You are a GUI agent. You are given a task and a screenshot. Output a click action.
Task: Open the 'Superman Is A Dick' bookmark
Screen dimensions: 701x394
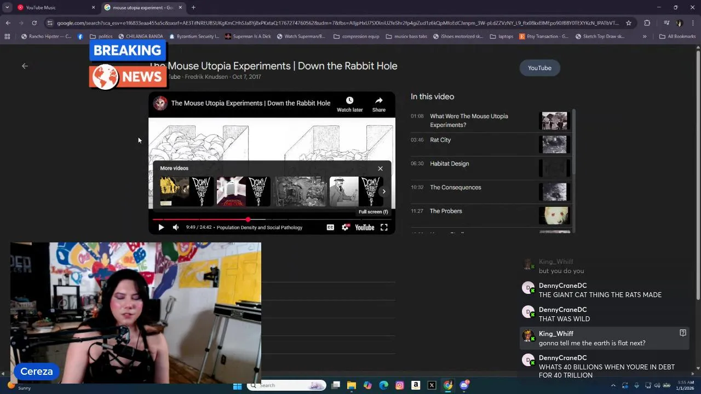(248, 37)
